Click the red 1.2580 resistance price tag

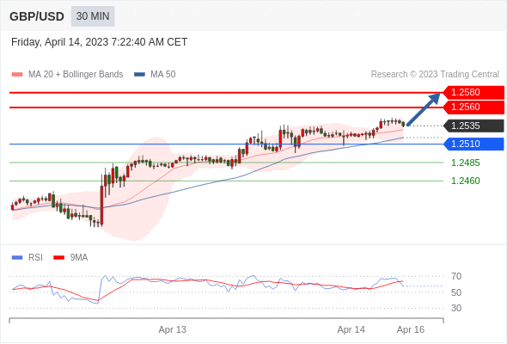pos(473,93)
